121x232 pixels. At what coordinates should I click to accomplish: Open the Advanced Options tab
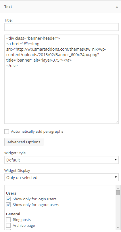click(x=24, y=142)
